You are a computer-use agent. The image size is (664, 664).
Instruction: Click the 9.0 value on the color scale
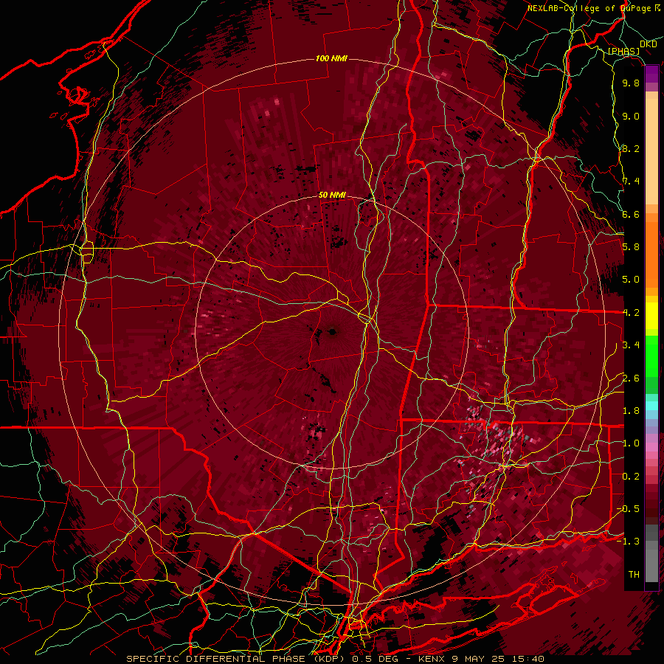click(631, 117)
